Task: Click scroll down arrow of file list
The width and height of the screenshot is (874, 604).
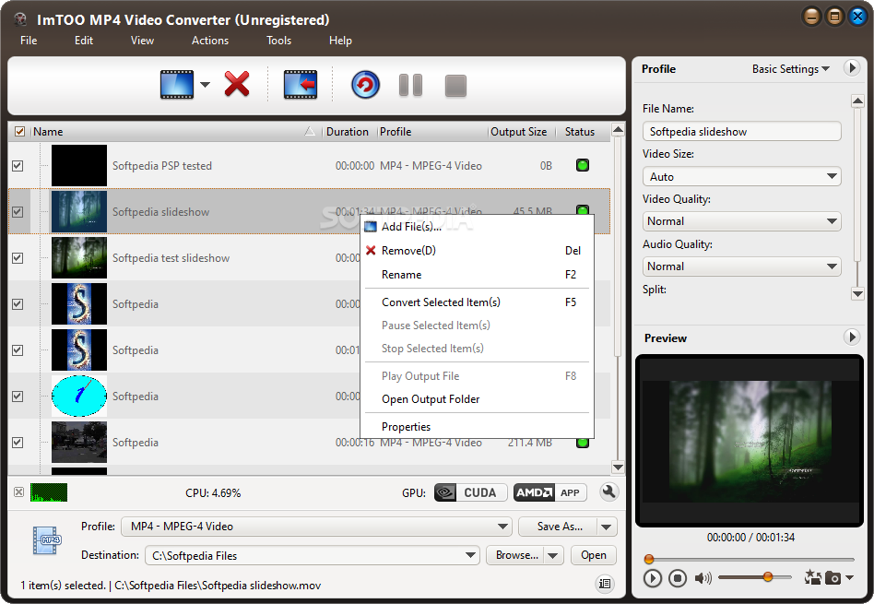Action: [618, 468]
